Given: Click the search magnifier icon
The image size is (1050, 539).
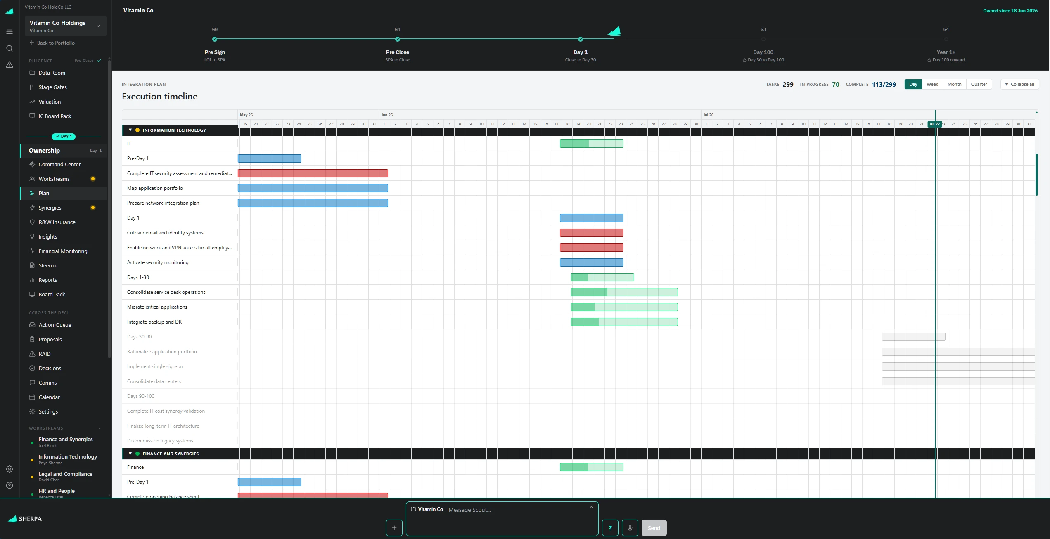Looking at the screenshot, I should pyautogui.click(x=9, y=48).
